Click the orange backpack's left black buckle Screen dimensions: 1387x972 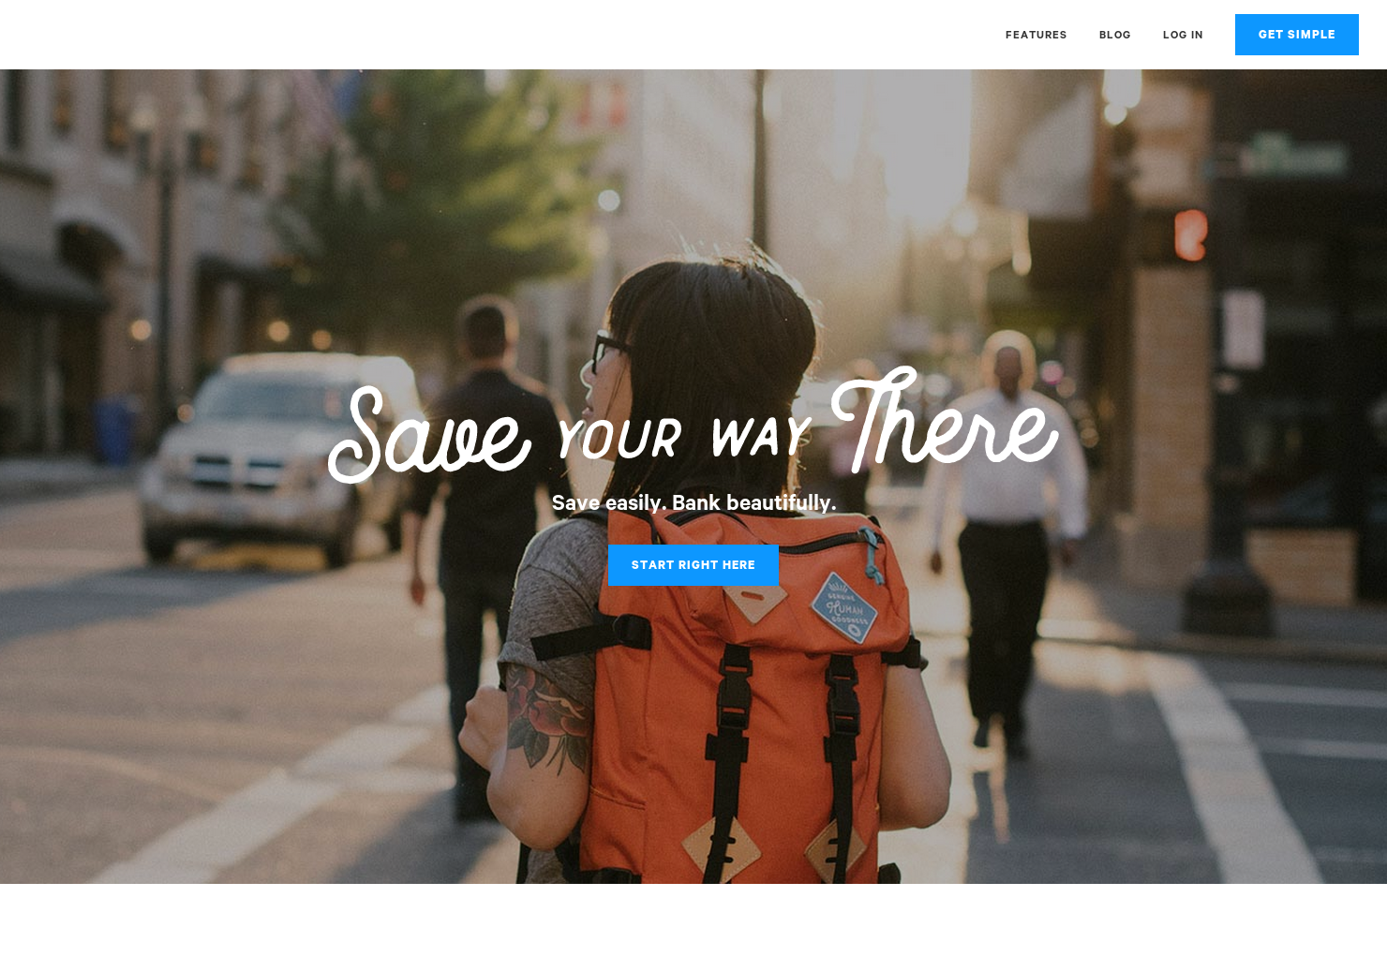coord(734,703)
